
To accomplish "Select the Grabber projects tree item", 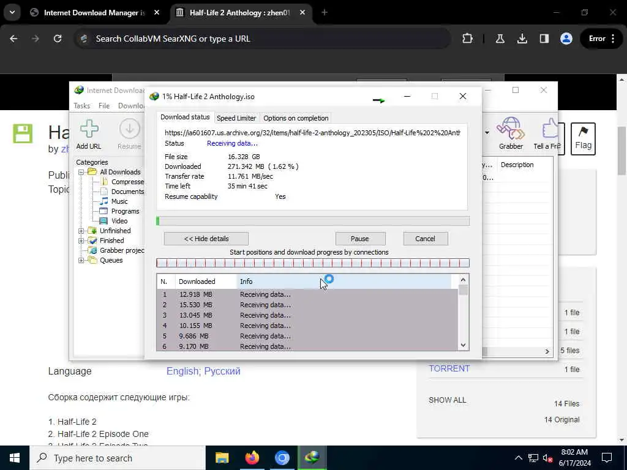I will pos(116,250).
